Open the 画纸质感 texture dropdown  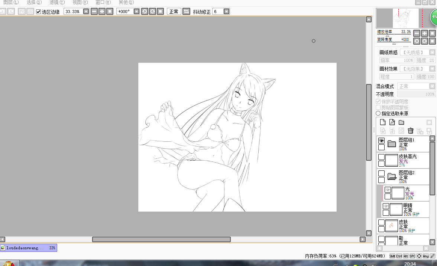(432, 52)
